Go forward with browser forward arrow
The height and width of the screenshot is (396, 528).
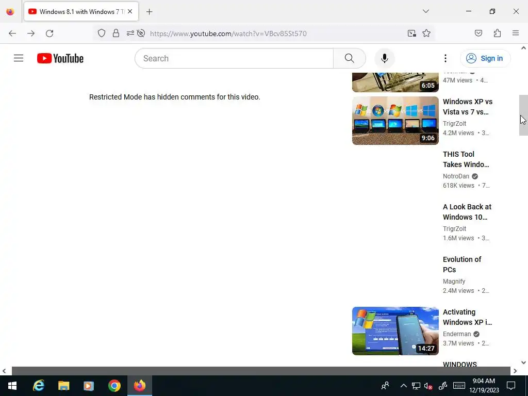(x=31, y=34)
